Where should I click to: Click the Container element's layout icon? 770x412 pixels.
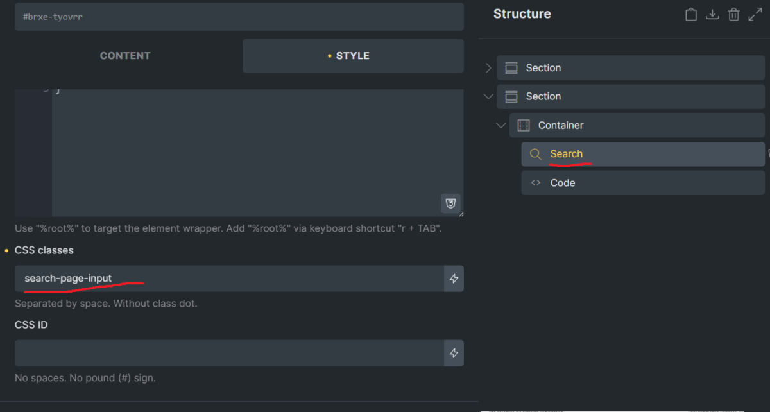pyautogui.click(x=524, y=125)
